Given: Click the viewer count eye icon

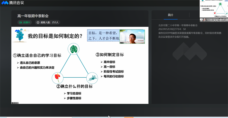Looking at the screenshot, I should click(x=38, y=22).
